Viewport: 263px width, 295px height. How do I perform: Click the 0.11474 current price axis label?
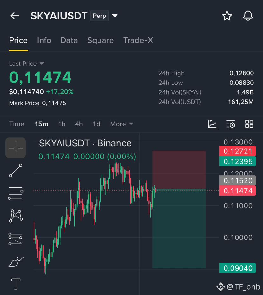[x=238, y=191]
